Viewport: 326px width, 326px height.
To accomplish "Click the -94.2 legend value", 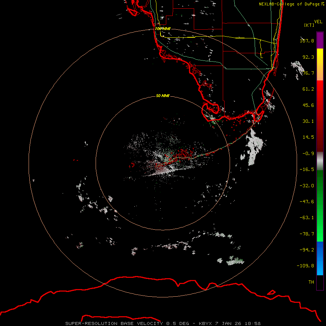I will click(x=307, y=250).
